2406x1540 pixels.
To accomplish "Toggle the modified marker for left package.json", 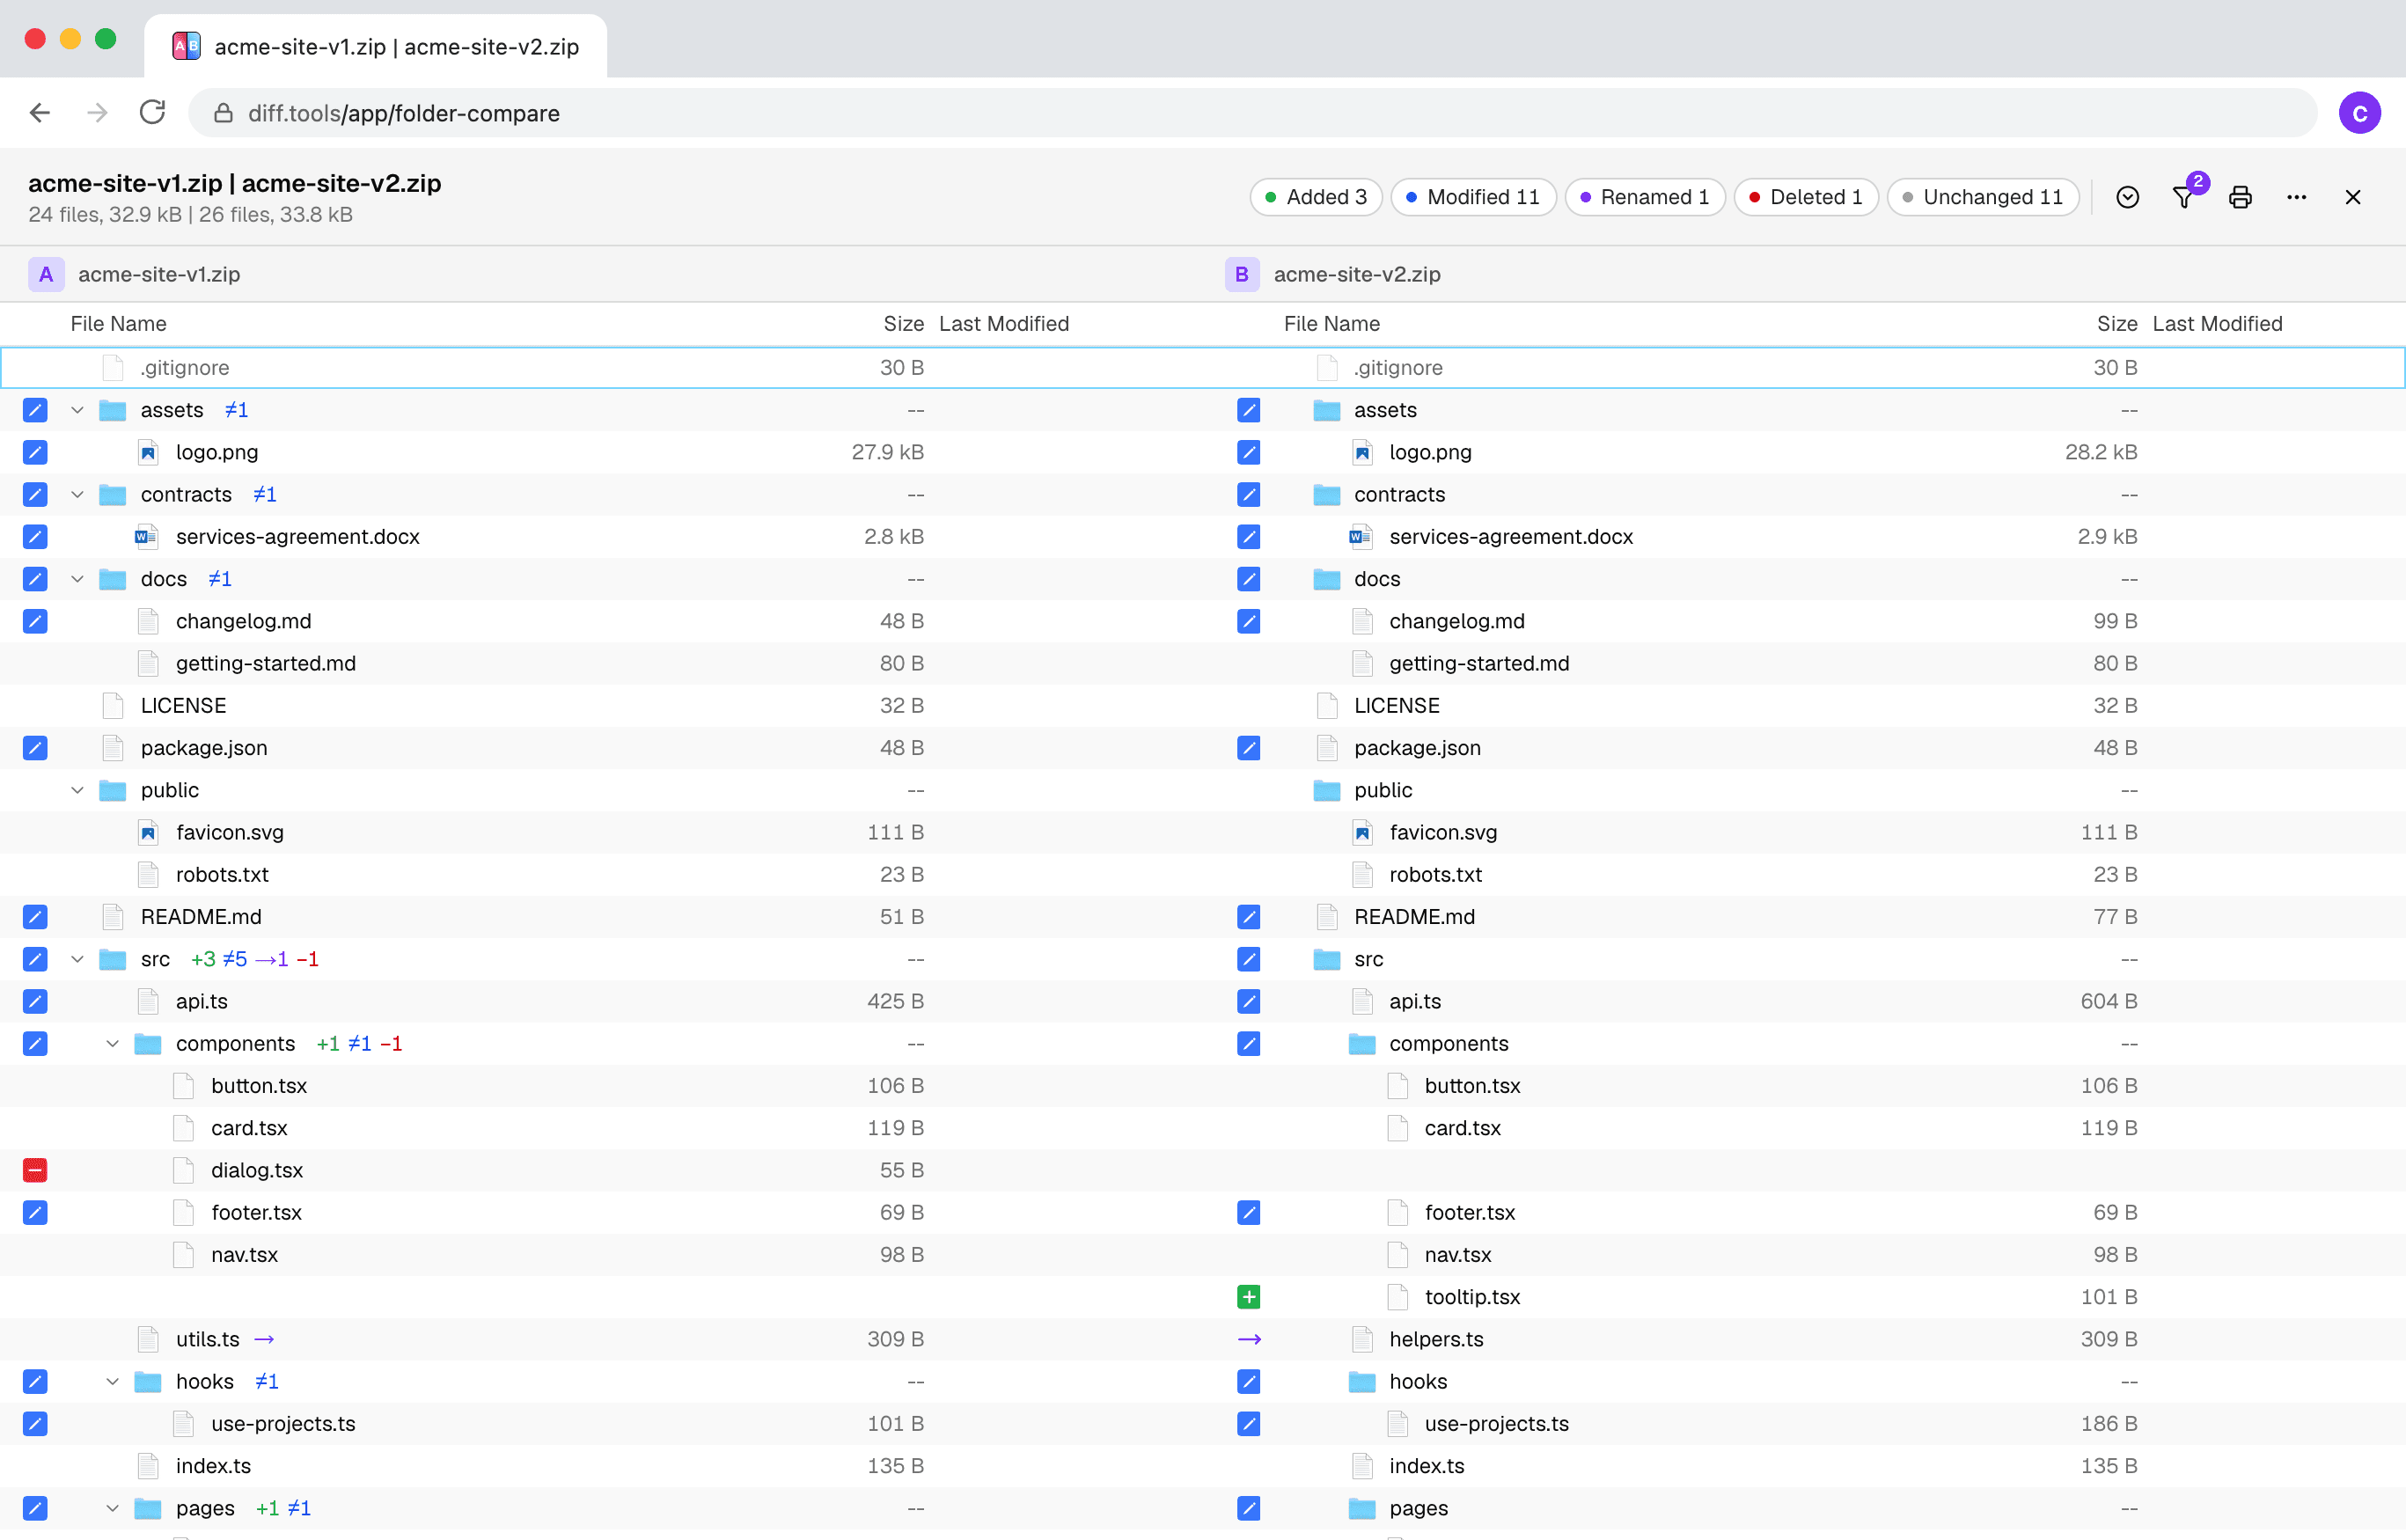I will (x=35, y=748).
